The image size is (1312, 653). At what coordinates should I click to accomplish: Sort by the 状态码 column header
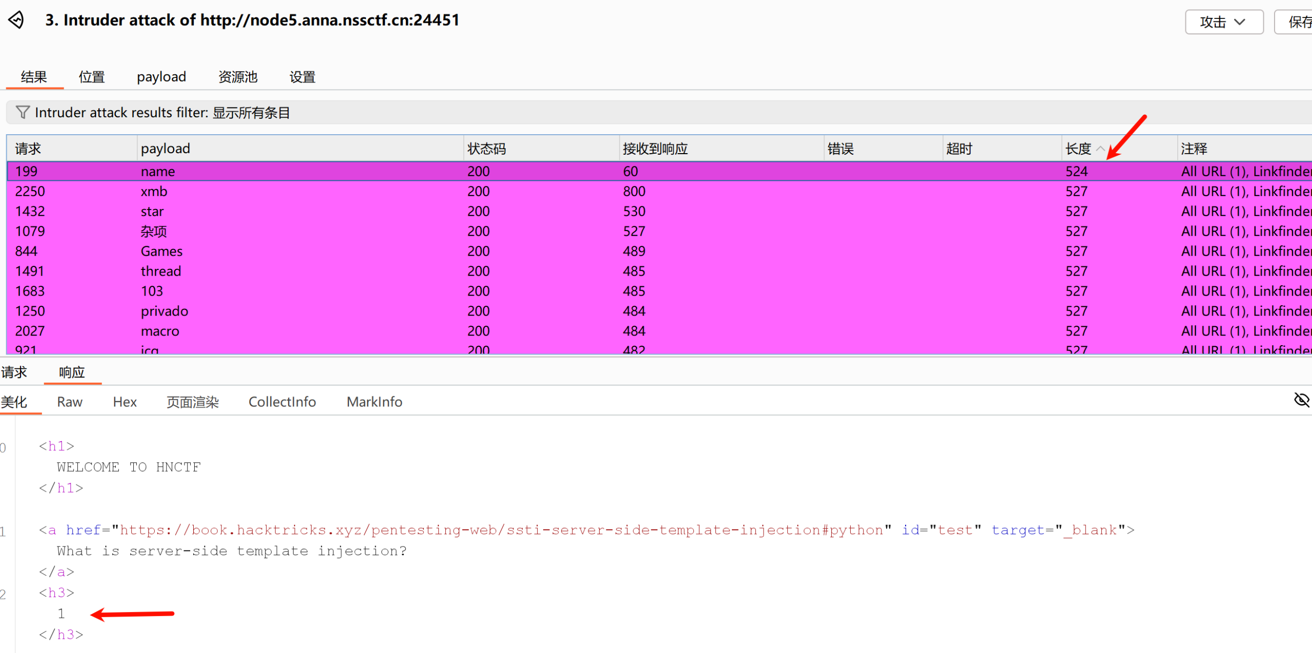point(486,149)
